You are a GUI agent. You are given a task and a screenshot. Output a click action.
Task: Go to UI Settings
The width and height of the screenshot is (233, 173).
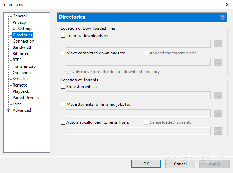(x=22, y=29)
